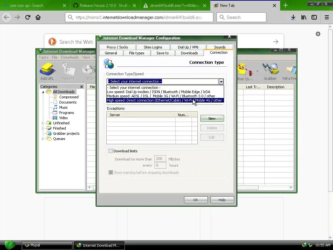This screenshot has height=250, width=333.
Task: Switch to the Sites Logins tab
Action: (x=153, y=47)
